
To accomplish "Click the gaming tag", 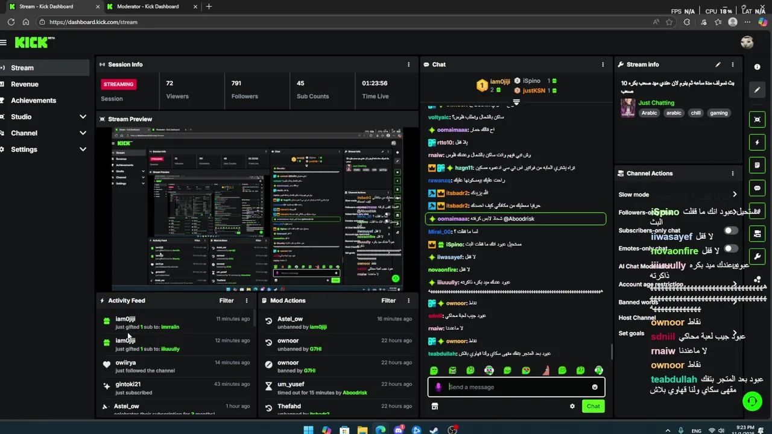I will 718,113.
